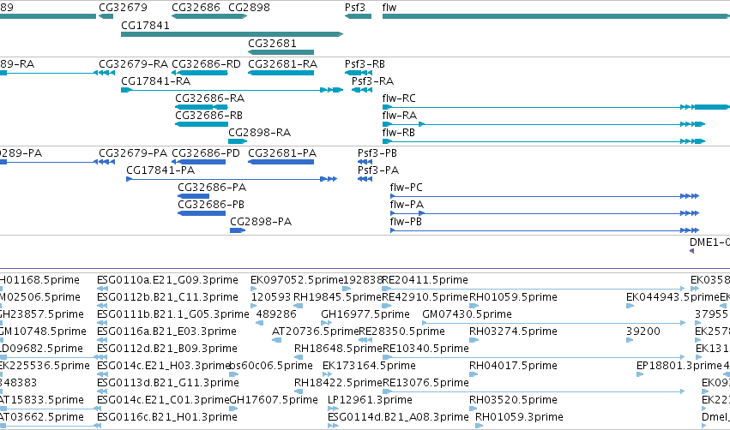
Task: Open the CG2898 gene label
Action: pos(249,8)
